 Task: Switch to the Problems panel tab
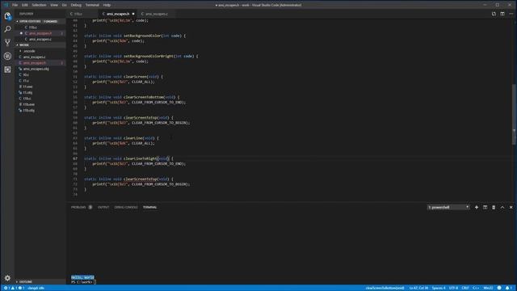(x=82, y=207)
